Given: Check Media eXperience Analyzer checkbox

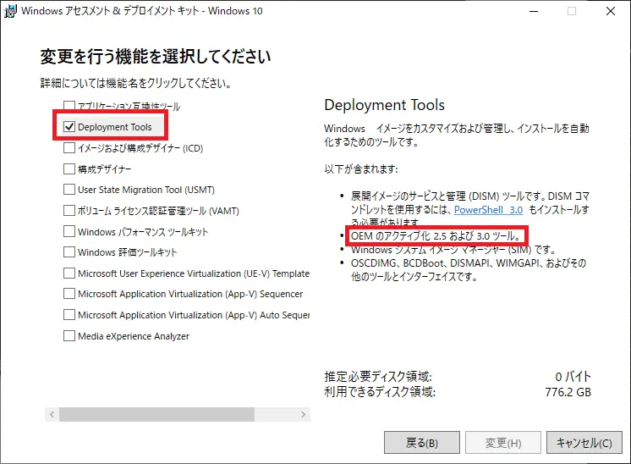Looking at the screenshot, I should [69, 335].
